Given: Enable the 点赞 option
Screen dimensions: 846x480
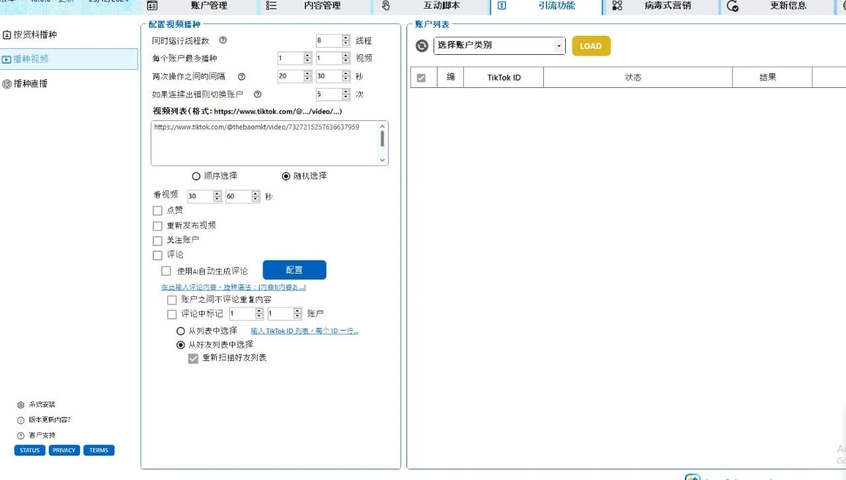Looking at the screenshot, I should point(157,210).
